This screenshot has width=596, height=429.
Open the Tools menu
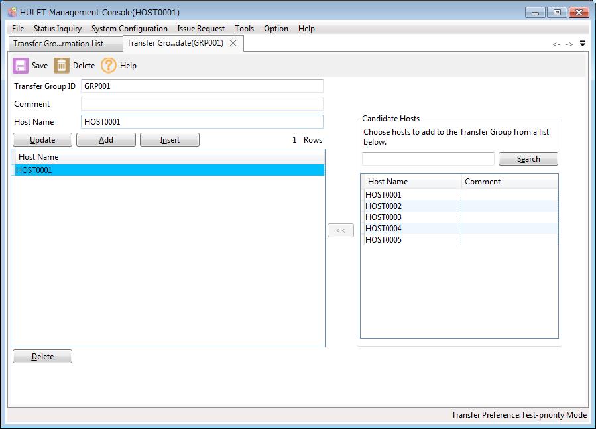click(x=244, y=29)
